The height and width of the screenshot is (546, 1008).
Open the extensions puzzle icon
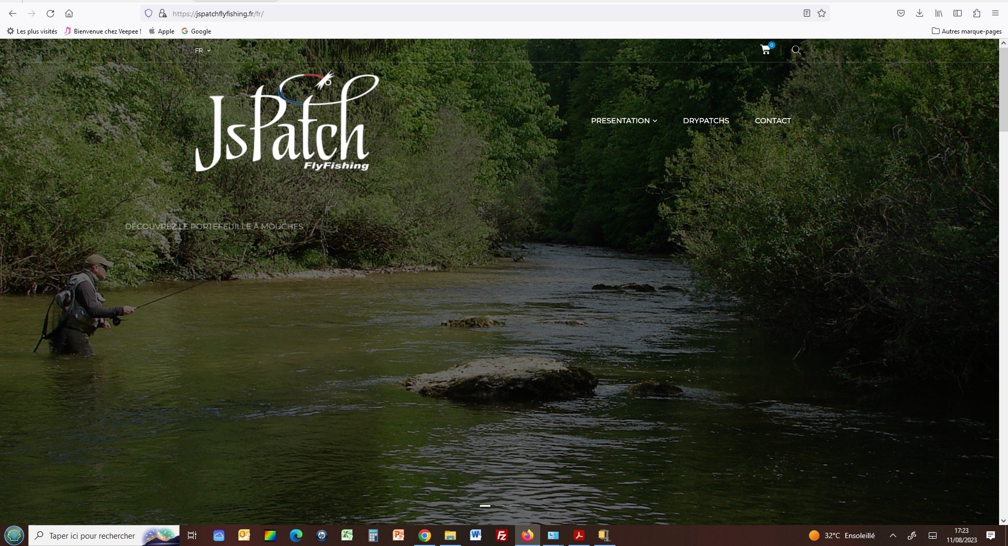(976, 14)
